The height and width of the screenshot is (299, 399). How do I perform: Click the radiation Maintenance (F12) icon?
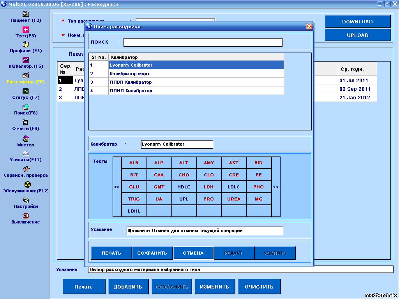click(x=27, y=185)
